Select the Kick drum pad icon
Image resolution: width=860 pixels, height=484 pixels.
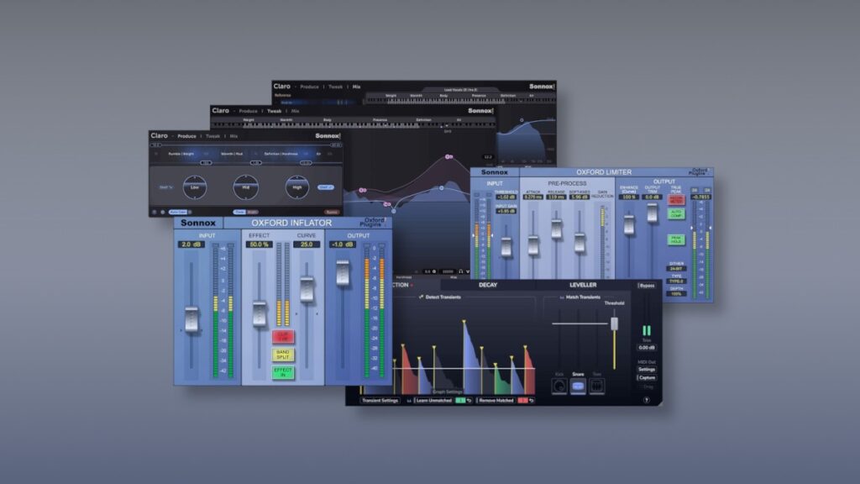coord(559,386)
